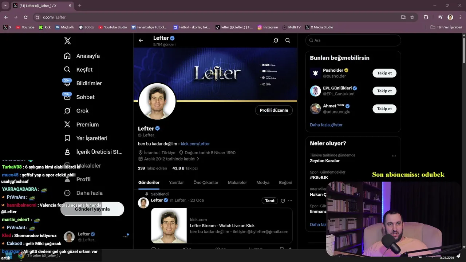Open the Zeydan Karalar trend
The image size is (466, 262).
point(325,161)
